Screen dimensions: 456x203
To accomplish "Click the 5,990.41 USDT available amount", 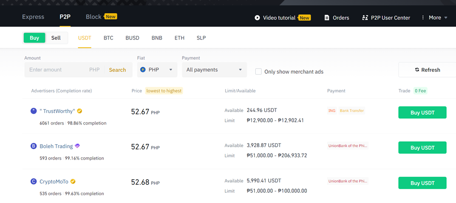I will click(x=264, y=181).
